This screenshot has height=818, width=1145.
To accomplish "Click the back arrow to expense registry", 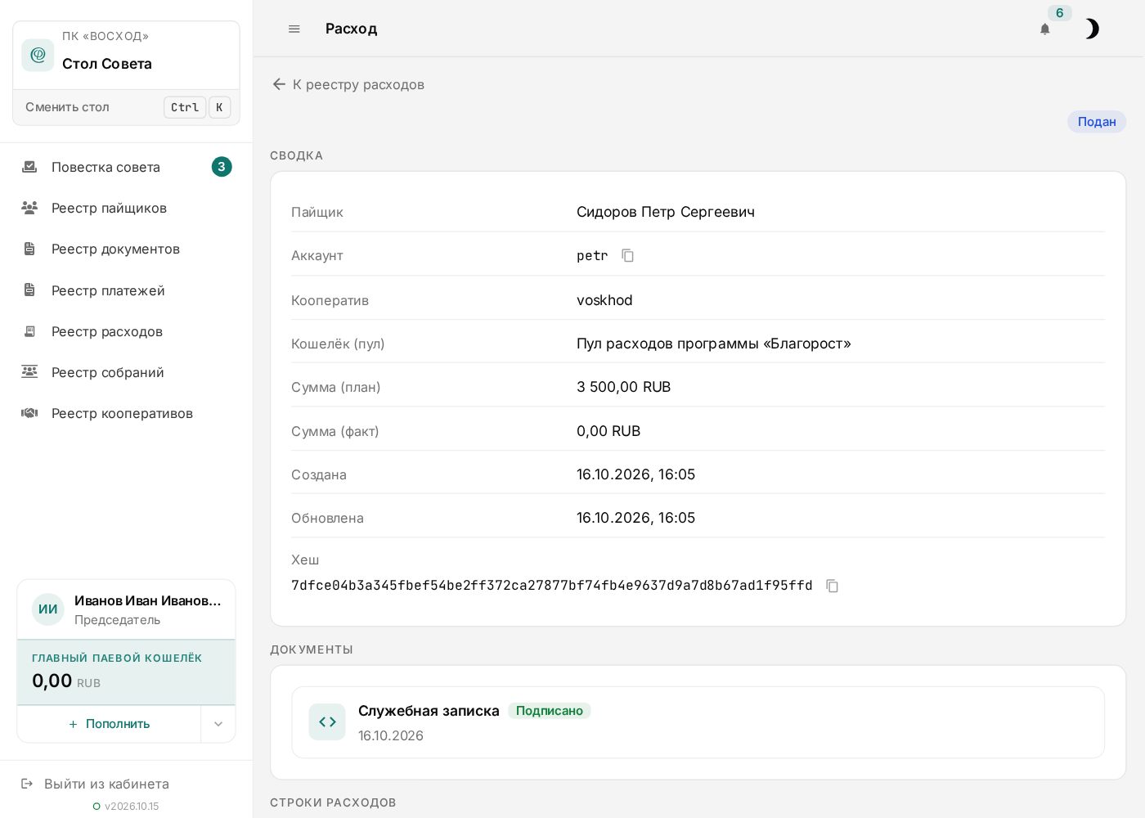I will (279, 84).
